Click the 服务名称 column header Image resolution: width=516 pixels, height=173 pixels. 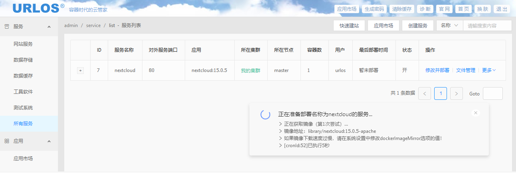[x=124, y=50]
